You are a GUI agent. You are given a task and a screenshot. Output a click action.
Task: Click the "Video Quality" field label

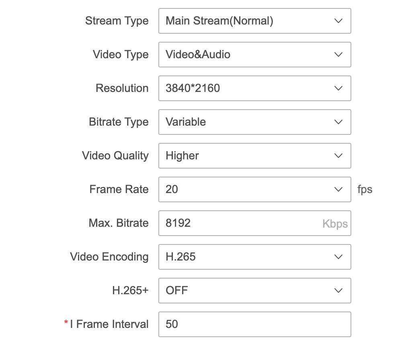click(115, 156)
